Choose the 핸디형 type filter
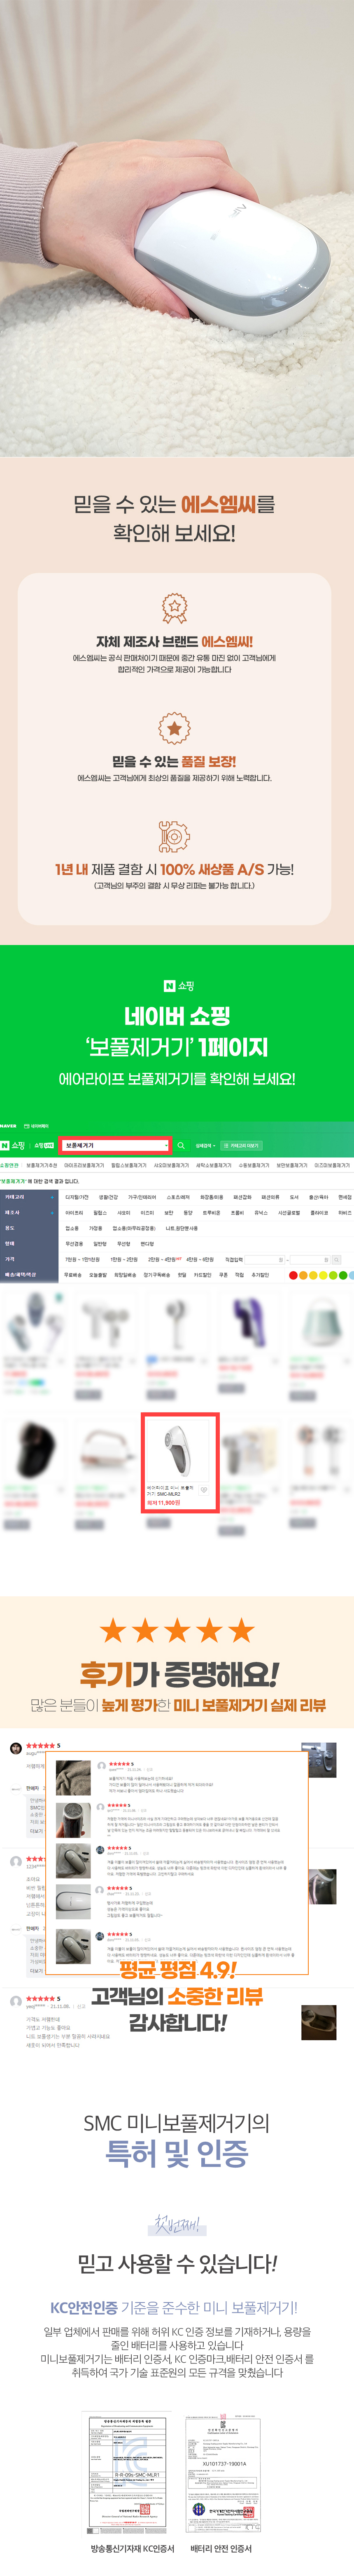The height and width of the screenshot is (2576, 354). click(x=148, y=1244)
